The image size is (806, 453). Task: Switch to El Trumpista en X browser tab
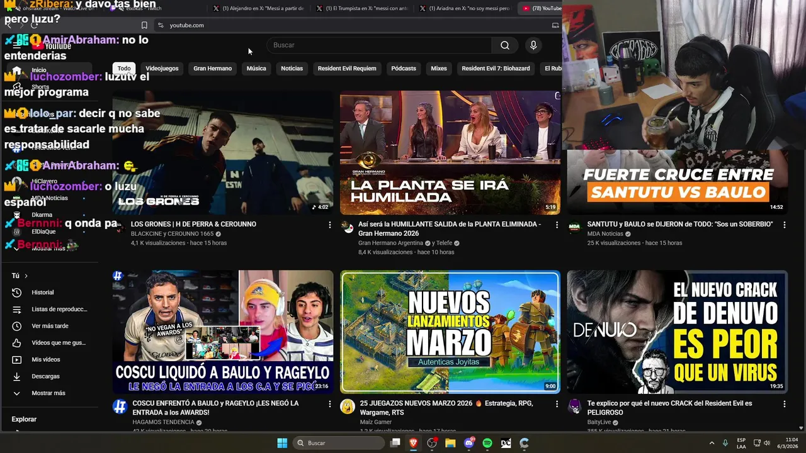tap(361, 8)
